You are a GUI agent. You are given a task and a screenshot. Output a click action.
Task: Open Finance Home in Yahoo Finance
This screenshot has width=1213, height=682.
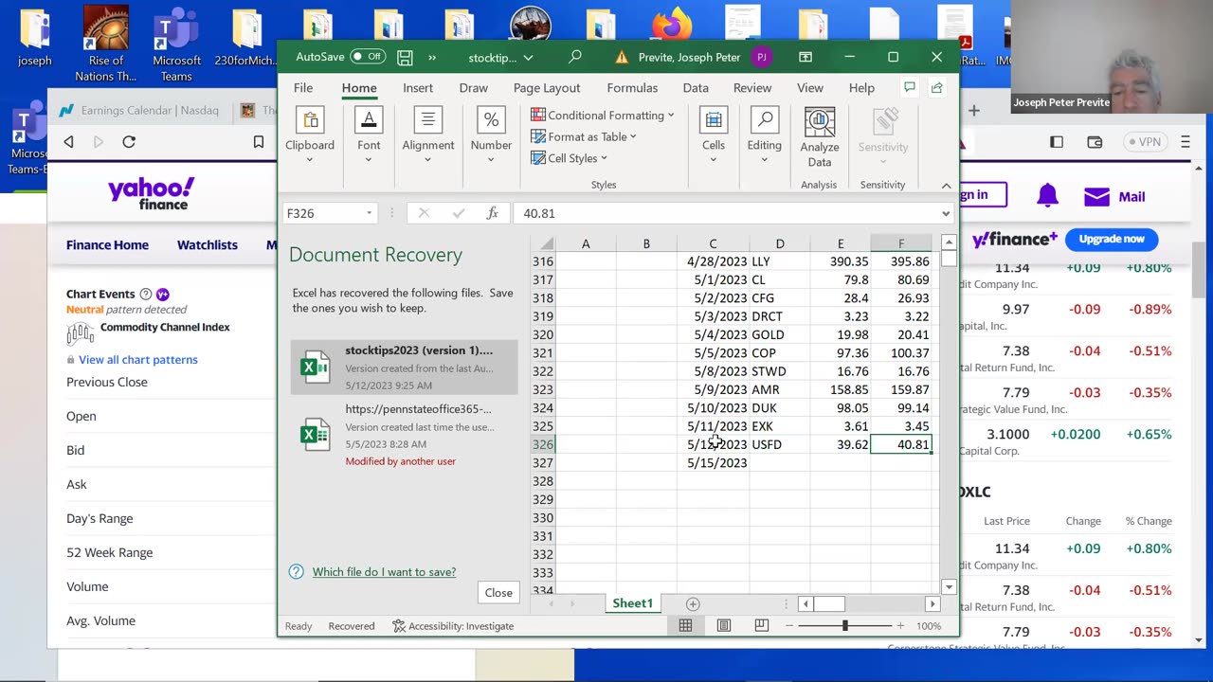point(107,244)
